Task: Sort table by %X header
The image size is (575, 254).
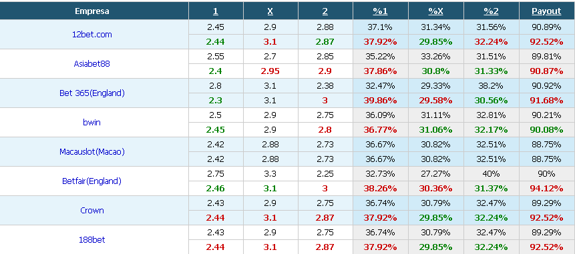Action: pyautogui.click(x=435, y=11)
